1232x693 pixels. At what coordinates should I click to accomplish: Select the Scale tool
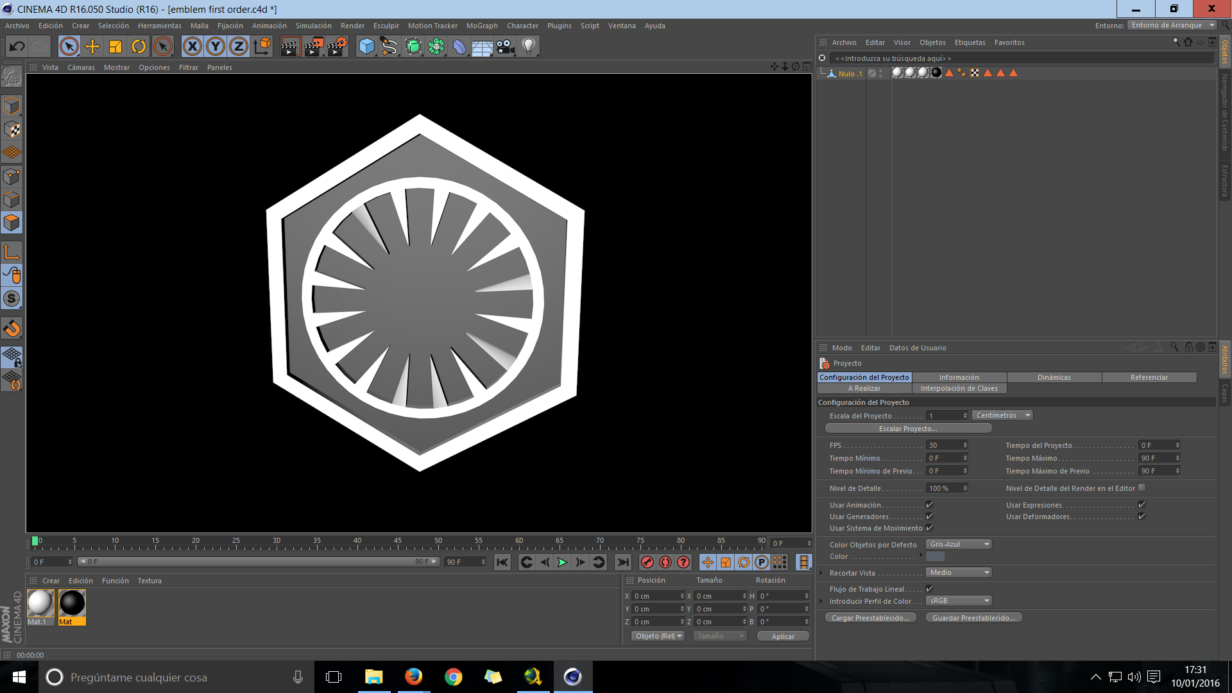pyautogui.click(x=116, y=46)
